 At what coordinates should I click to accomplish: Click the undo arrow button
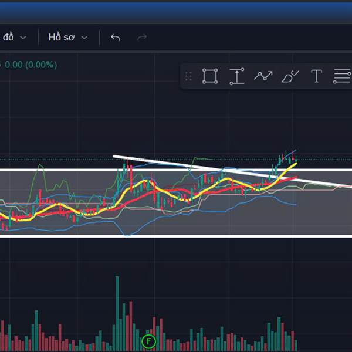[x=116, y=38]
